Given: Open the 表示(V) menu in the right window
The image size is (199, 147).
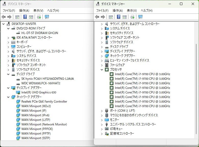Looking at the screenshot, I should (132, 11).
